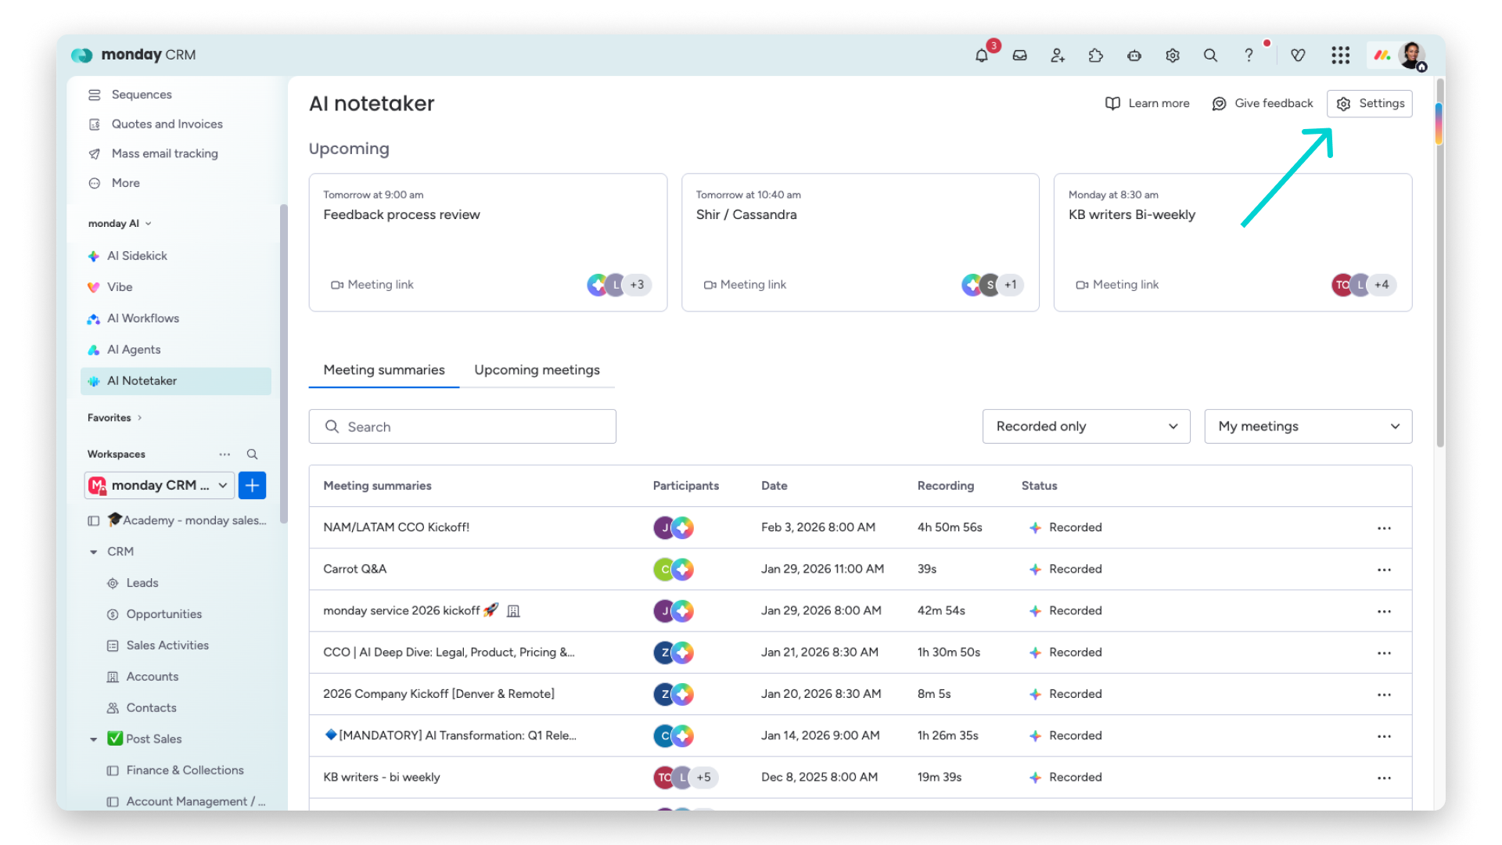Show participants of Feedback process review

coord(619,285)
